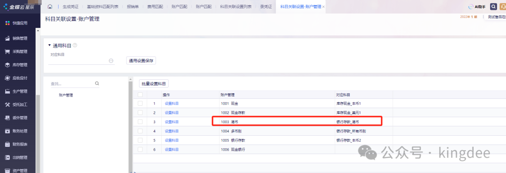Image resolution: width=506 pixels, height=173 pixels.
Task: Toggle the select-all checkbox in the table header
Action: click(140, 95)
